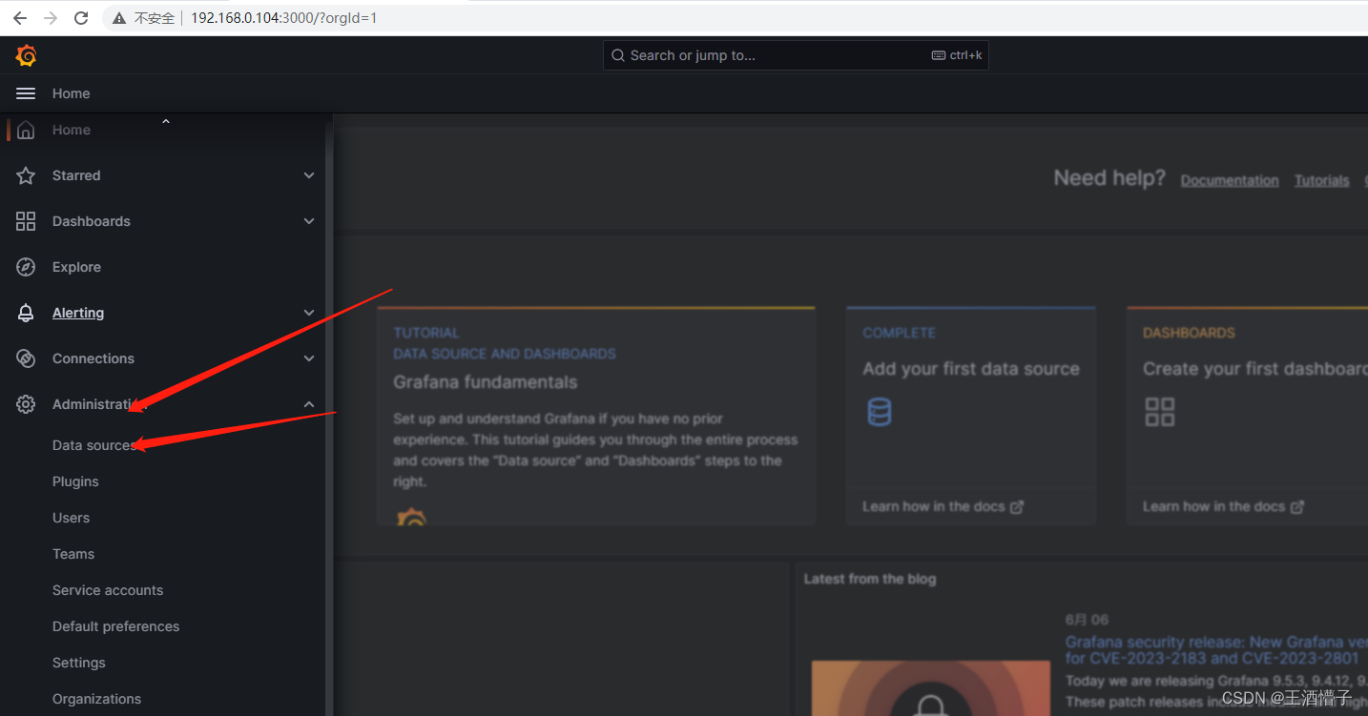Open Starred menu item
The height and width of the screenshot is (716, 1368).
[76, 175]
